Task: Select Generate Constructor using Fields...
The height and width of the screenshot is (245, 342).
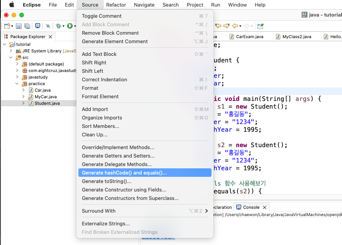Action: tap(145, 190)
